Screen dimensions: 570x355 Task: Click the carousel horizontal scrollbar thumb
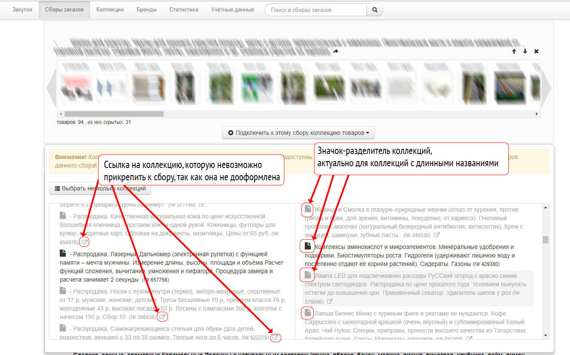click(113, 114)
